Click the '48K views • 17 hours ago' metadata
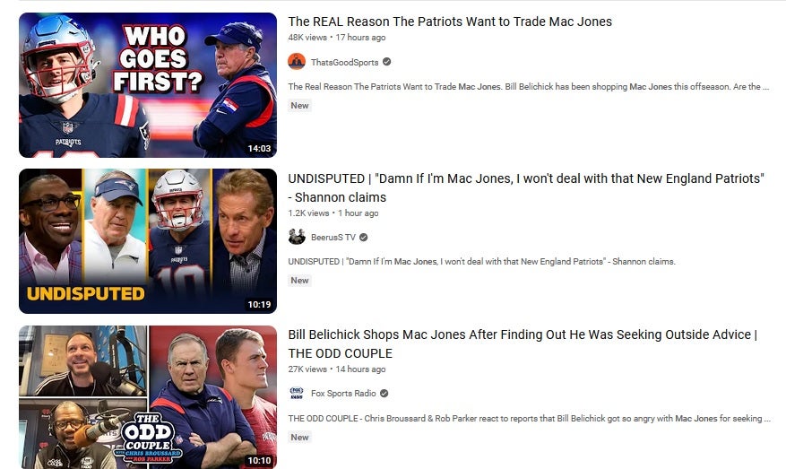 [337, 37]
